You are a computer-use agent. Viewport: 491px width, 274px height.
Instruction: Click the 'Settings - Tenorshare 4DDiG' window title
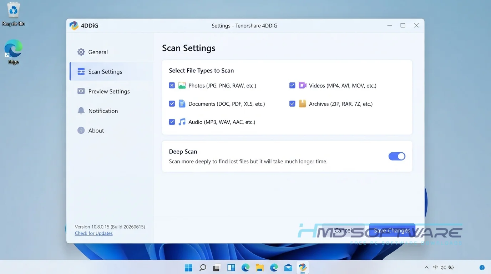244,26
